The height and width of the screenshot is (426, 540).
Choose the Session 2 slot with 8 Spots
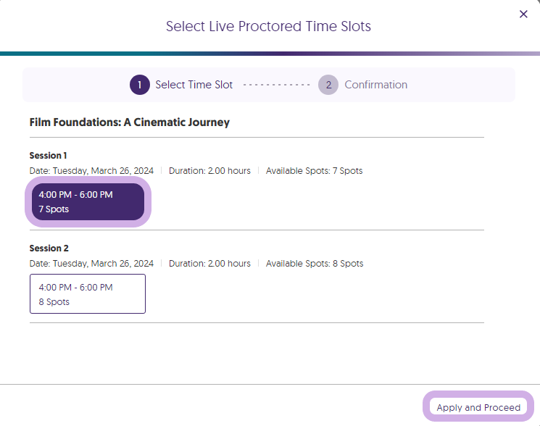pos(88,294)
